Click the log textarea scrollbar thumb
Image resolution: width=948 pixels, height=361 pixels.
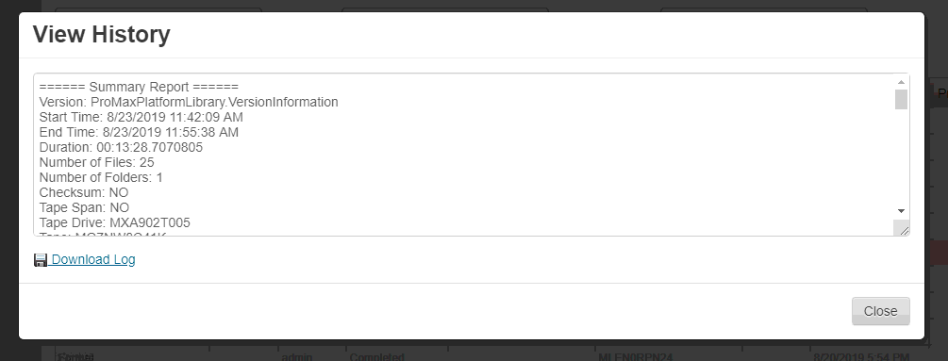(x=901, y=100)
